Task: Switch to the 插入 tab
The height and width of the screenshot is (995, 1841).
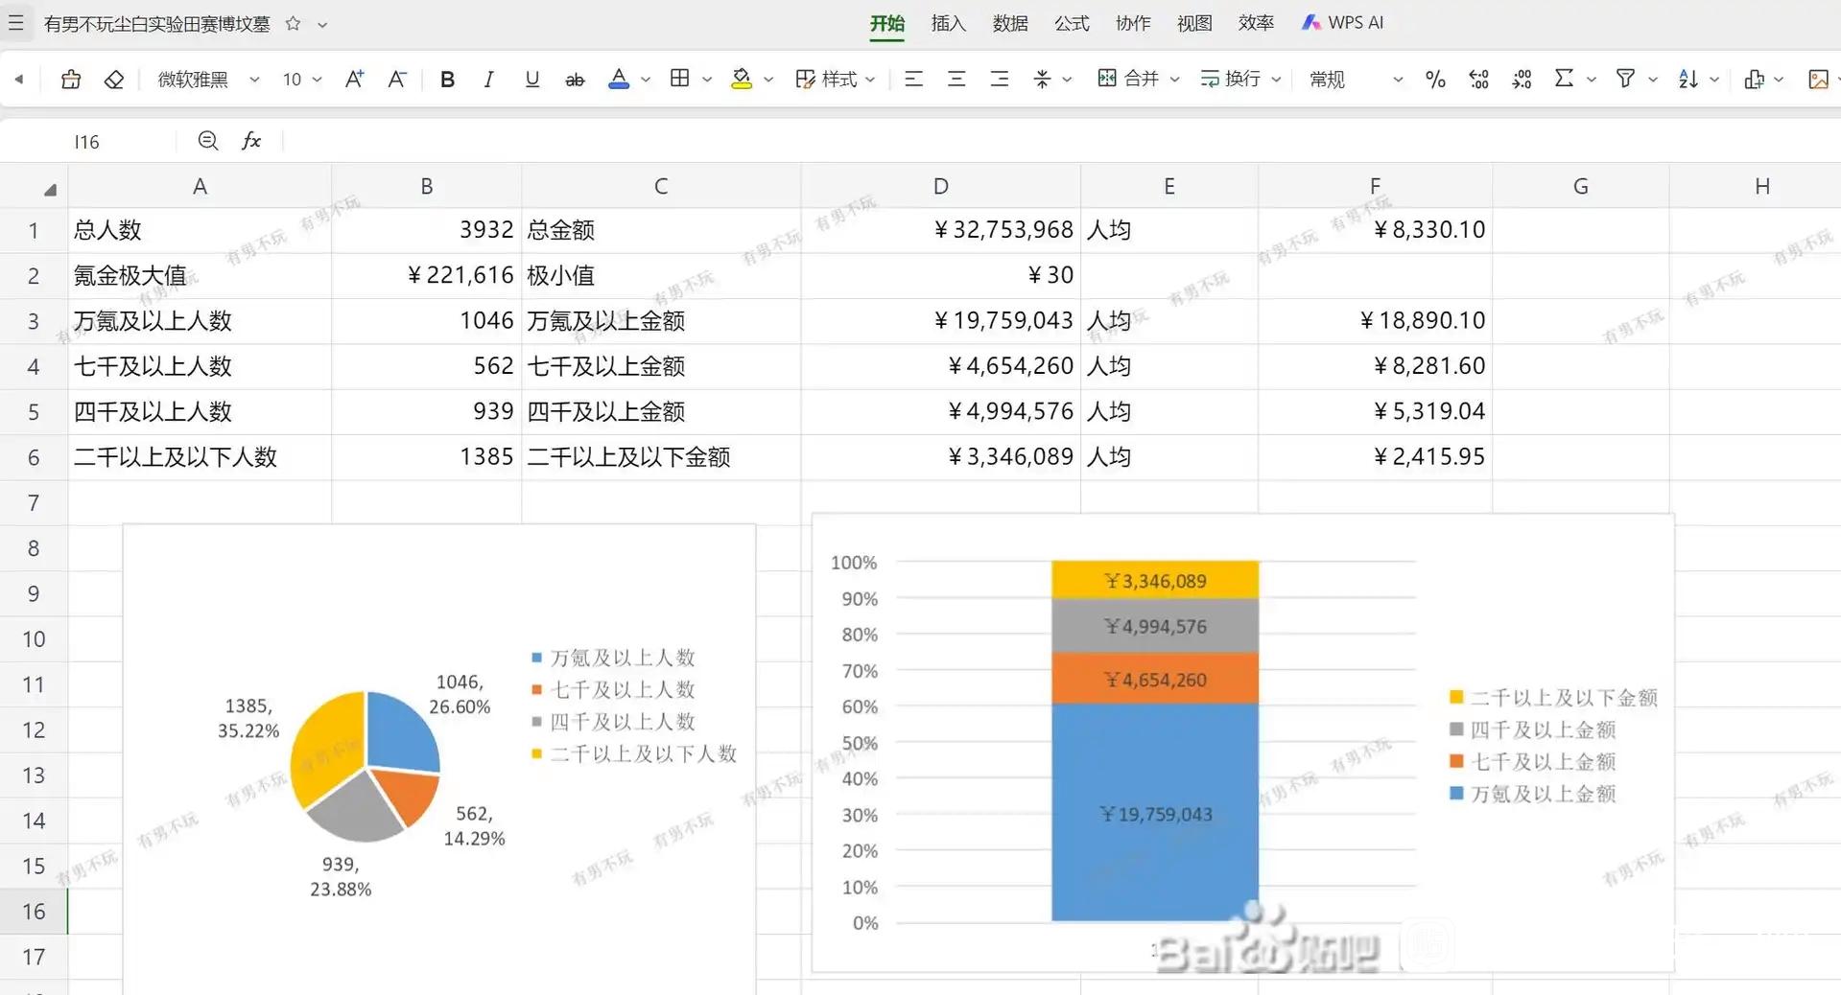Action: point(948,23)
